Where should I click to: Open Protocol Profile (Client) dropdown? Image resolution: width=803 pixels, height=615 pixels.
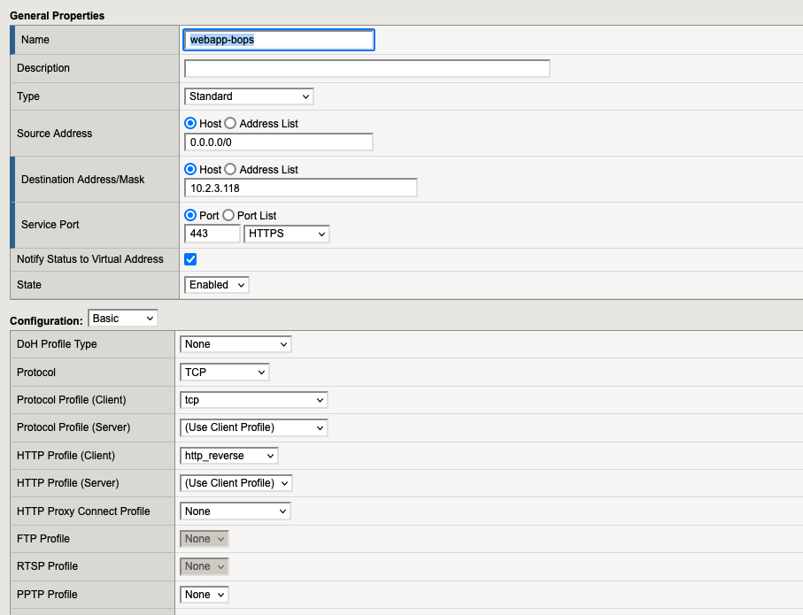point(253,400)
